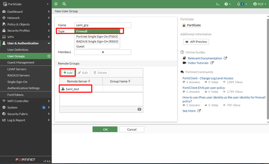
Task: Expand the VPN menu
Action: (x=26, y=37)
